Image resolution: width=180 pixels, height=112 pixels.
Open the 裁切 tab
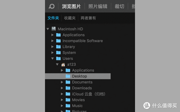click(x=119, y=6)
